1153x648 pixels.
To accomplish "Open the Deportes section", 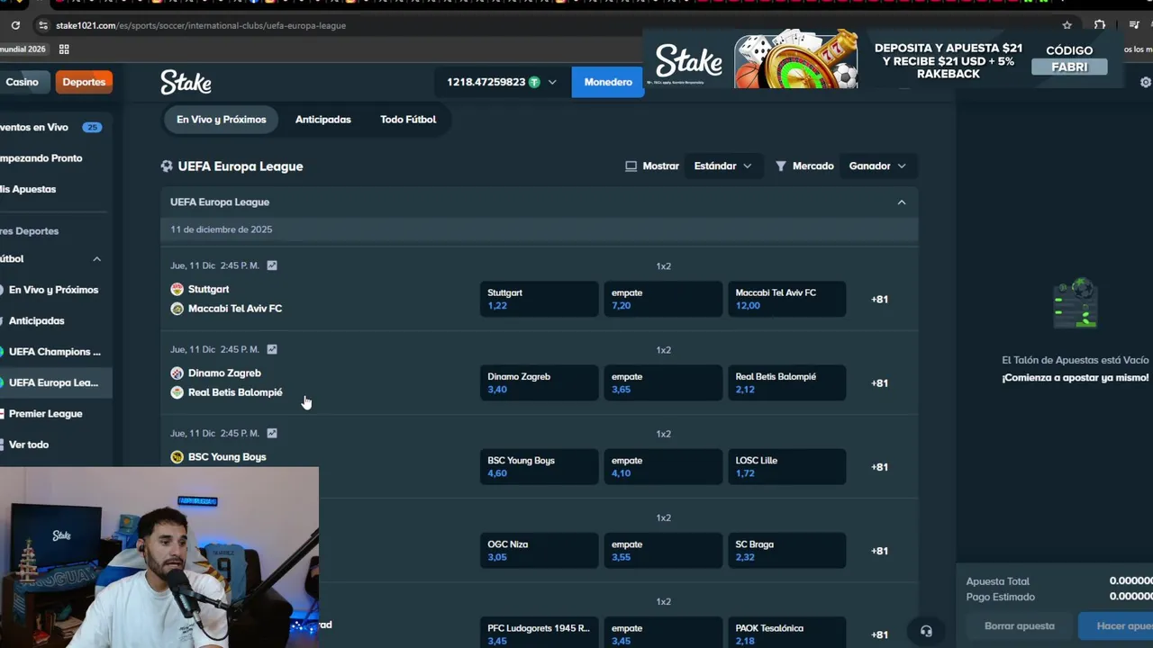I will (84, 82).
